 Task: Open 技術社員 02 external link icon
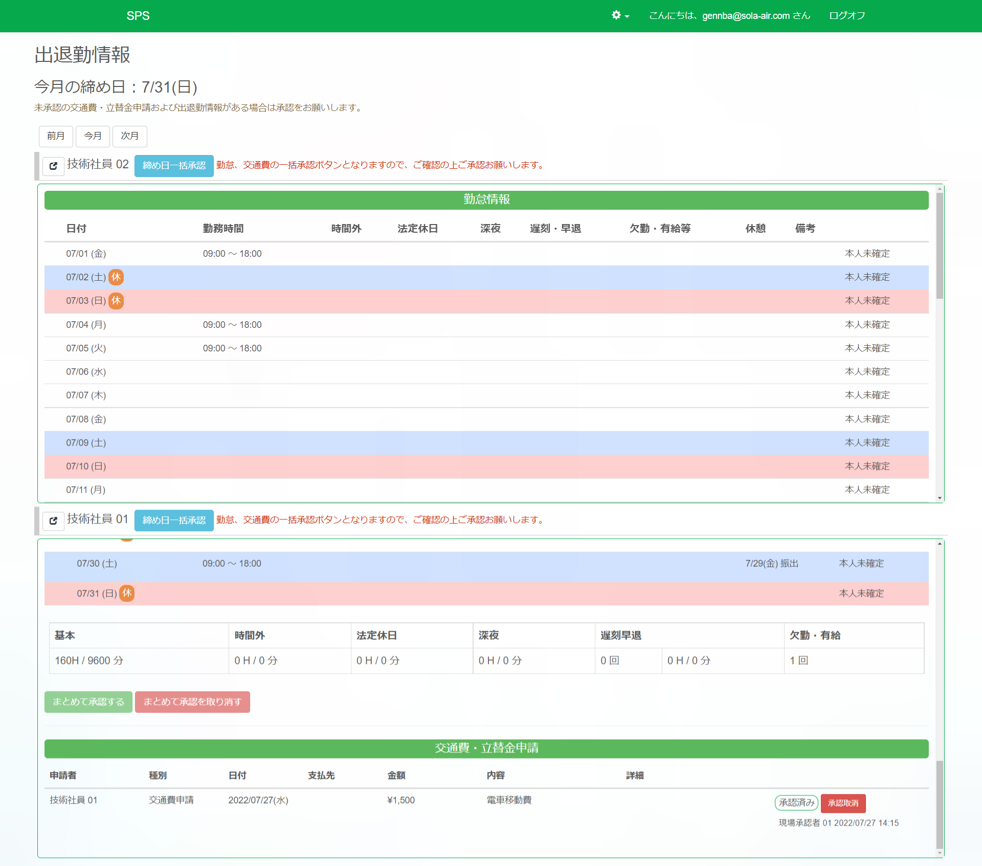pyautogui.click(x=53, y=166)
